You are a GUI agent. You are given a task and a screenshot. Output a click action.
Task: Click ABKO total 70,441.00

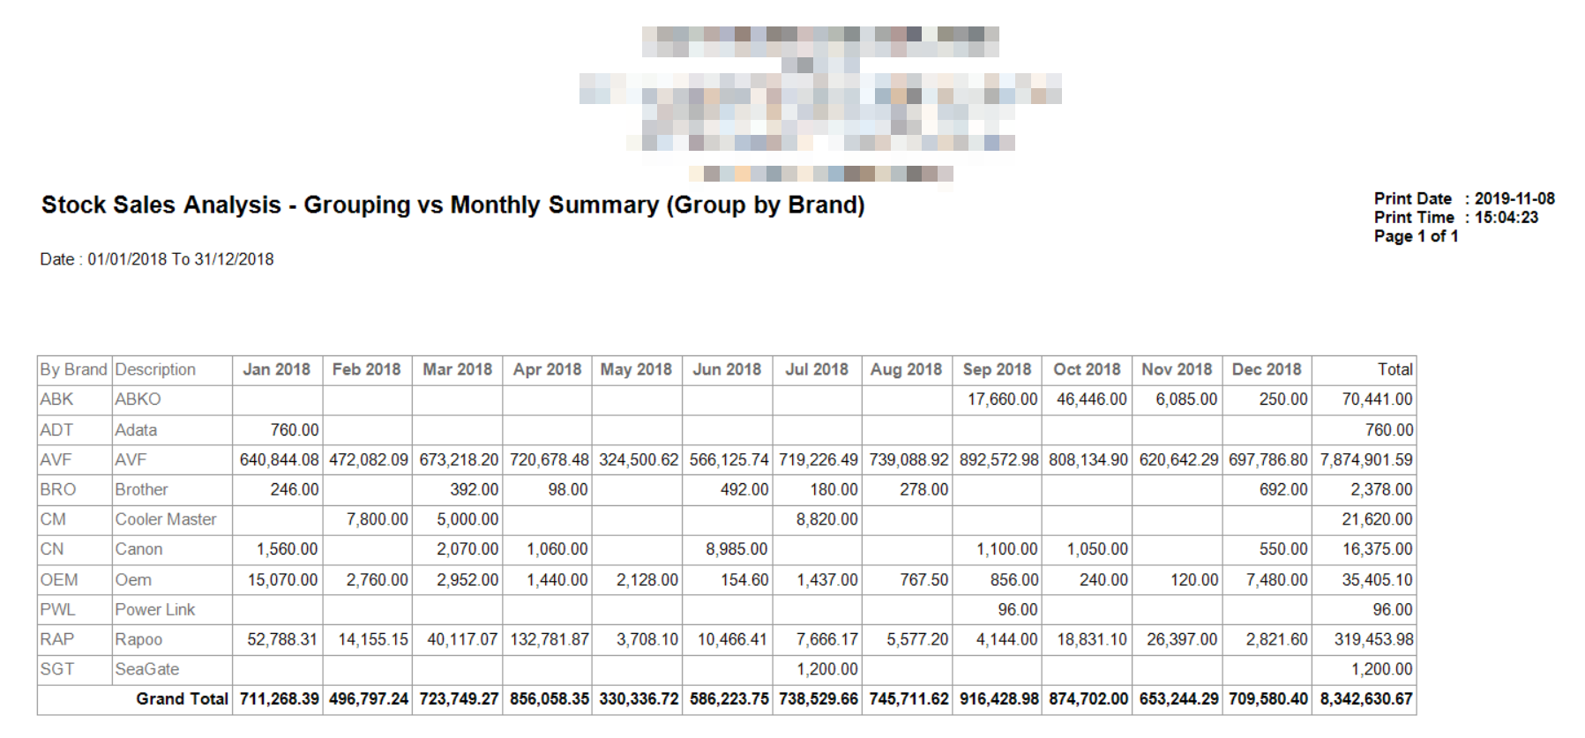tap(1378, 399)
